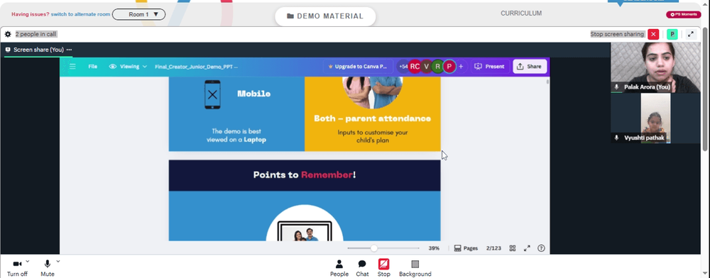Click the R collaborator avatar
Screen dimensions: 710x278
tap(437, 67)
